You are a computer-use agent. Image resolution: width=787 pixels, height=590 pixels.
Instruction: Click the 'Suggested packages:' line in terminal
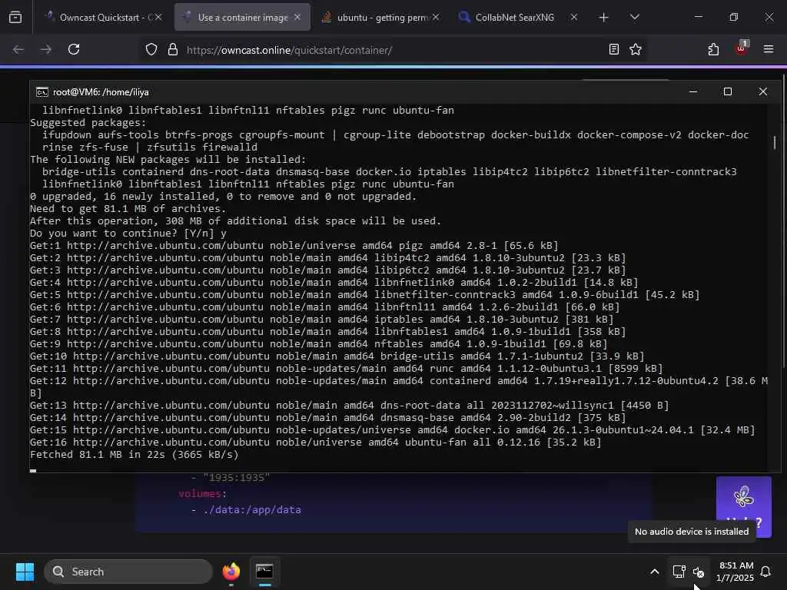(88, 123)
